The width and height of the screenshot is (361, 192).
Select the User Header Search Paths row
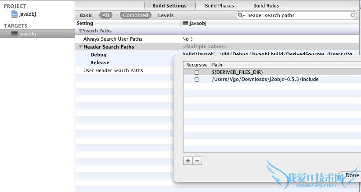[x=113, y=70]
